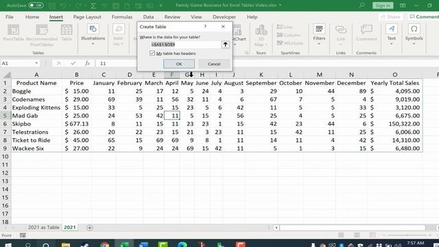
Task: Click cell 'Exploding Kittens'
Action: click(x=36, y=108)
